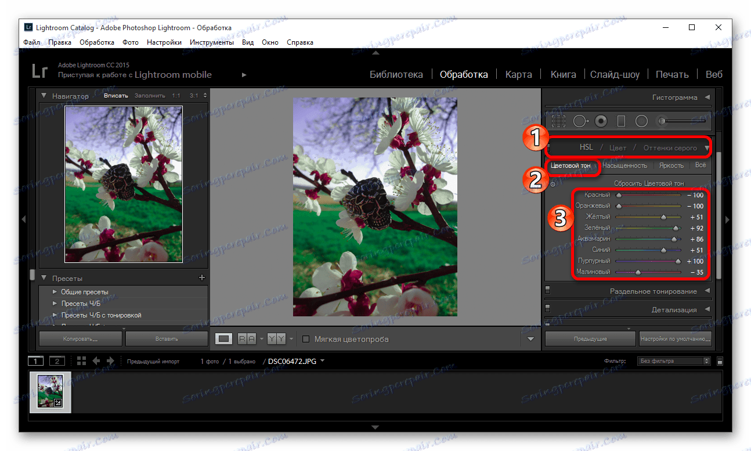The width and height of the screenshot is (751, 451).
Task: Select the Radial Filter tool
Action: (641, 121)
